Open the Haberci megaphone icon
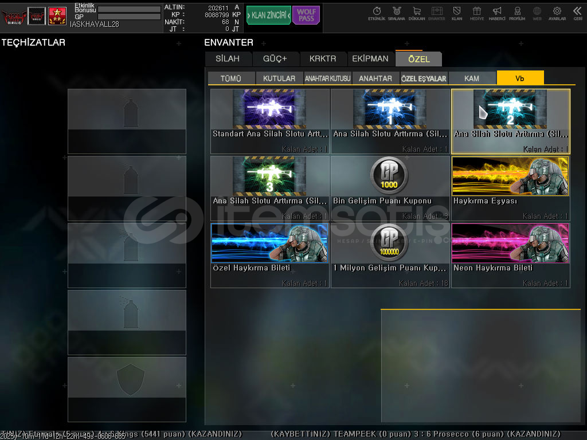 pos(497,13)
